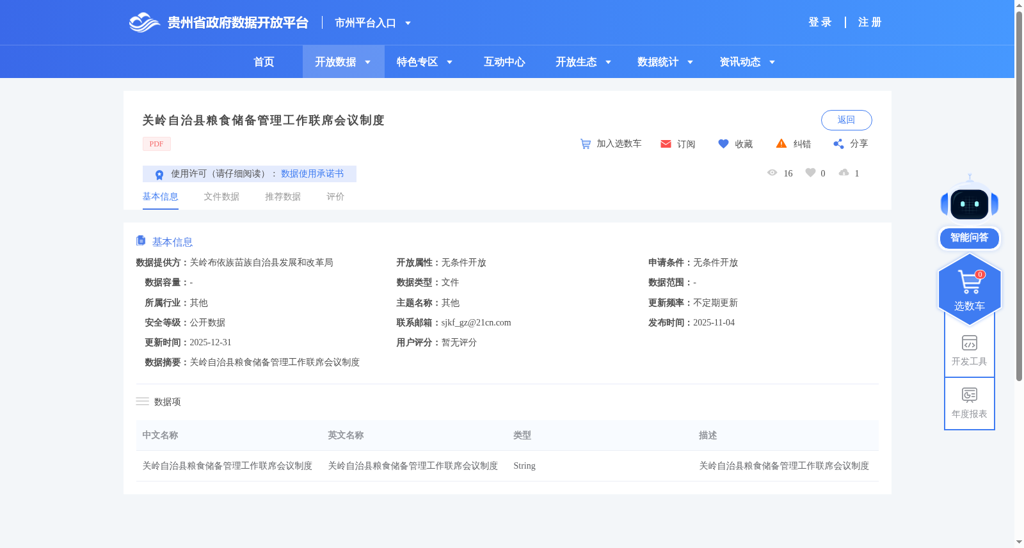Click the eye view-count icon
Viewport: 1024px width, 548px height.
(772, 173)
